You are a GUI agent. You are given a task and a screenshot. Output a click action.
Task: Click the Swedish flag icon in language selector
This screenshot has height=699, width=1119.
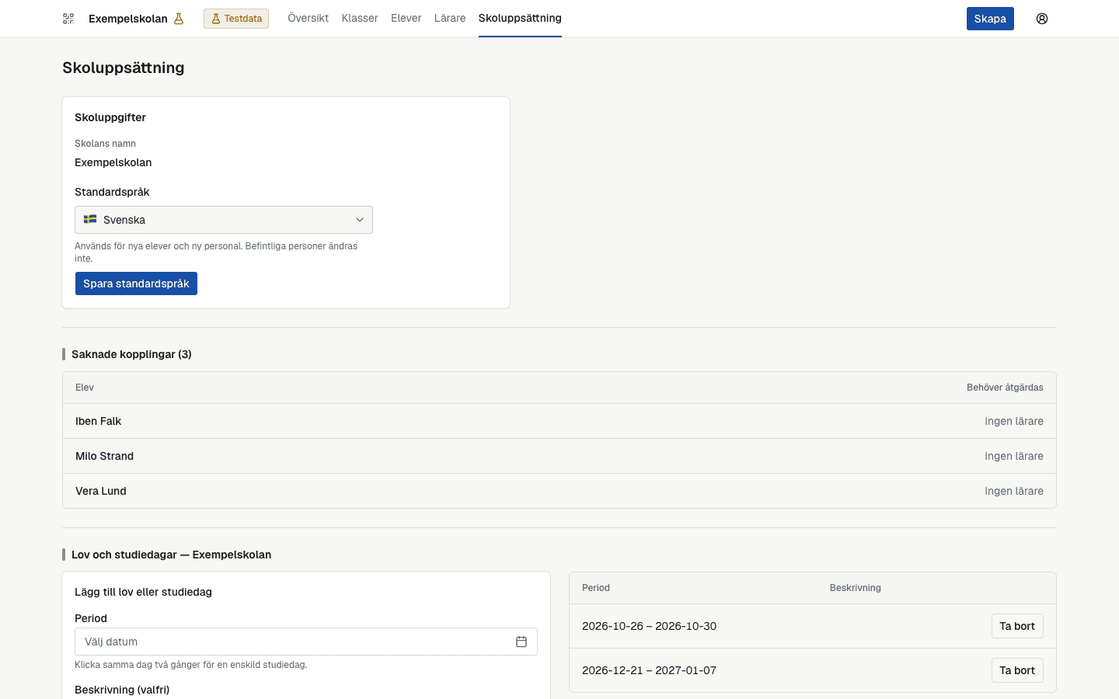point(90,220)
